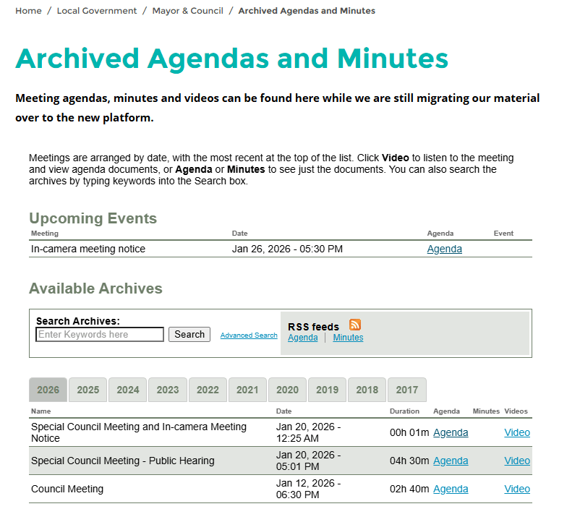Go to Home breadcrumb
This screenshot has height=509, width=567.
[x=28, y=11]
